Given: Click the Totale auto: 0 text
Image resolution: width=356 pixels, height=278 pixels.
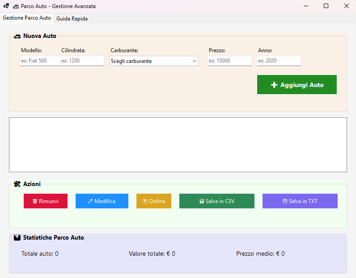Looking at the screenshot, I should 40,253.
